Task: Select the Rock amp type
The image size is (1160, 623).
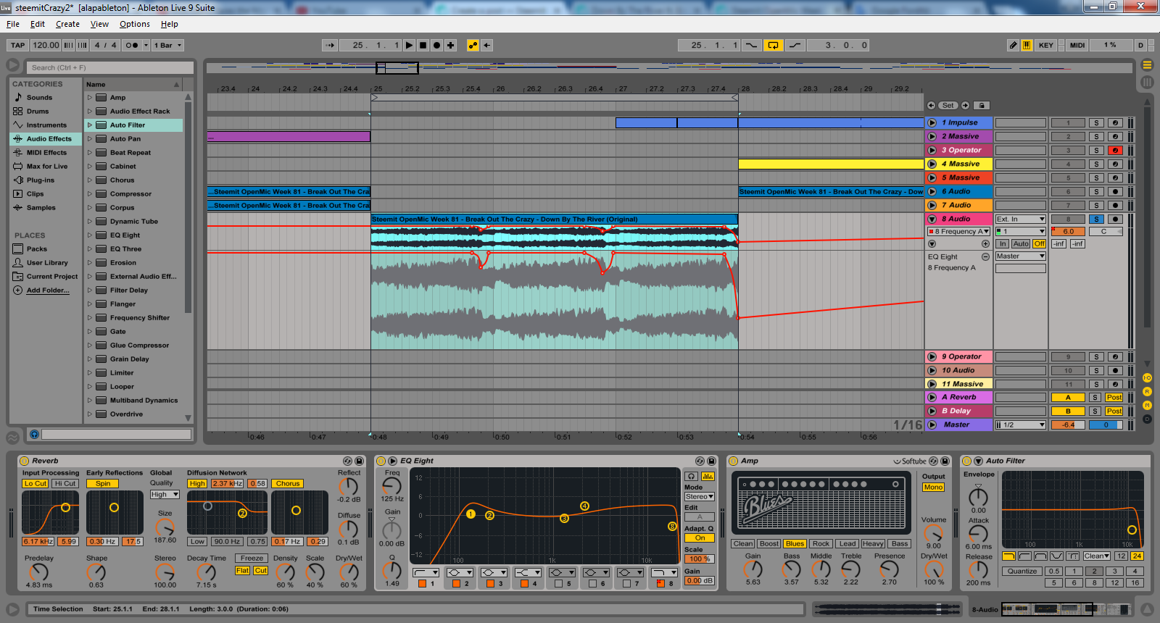Action: click(821, 543)
